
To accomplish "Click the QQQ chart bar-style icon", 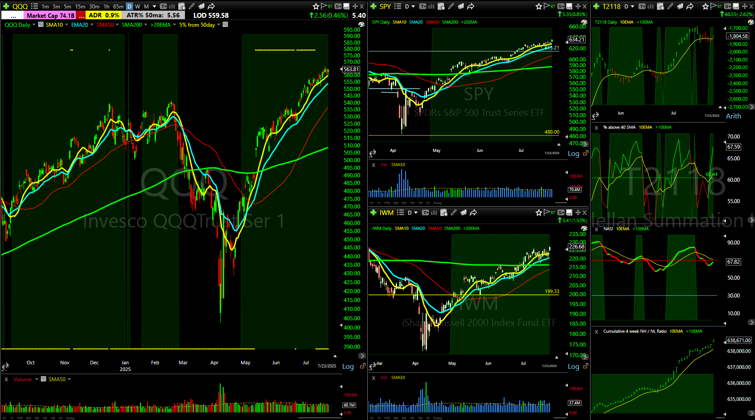I will 172,6.
